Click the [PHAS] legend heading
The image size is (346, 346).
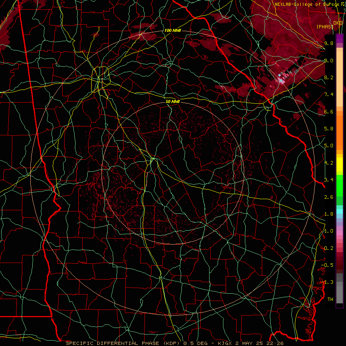pos(325,27)
